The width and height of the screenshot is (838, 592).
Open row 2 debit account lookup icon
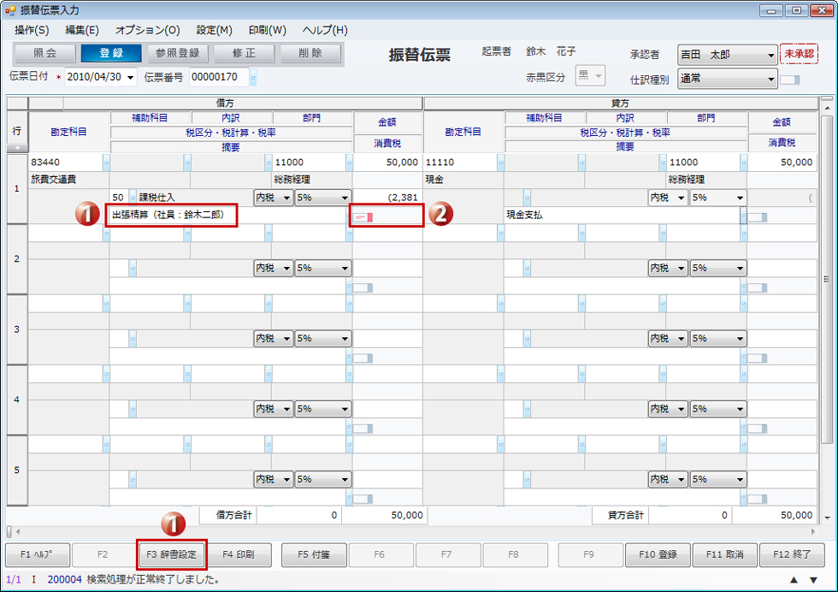[106, 233]
